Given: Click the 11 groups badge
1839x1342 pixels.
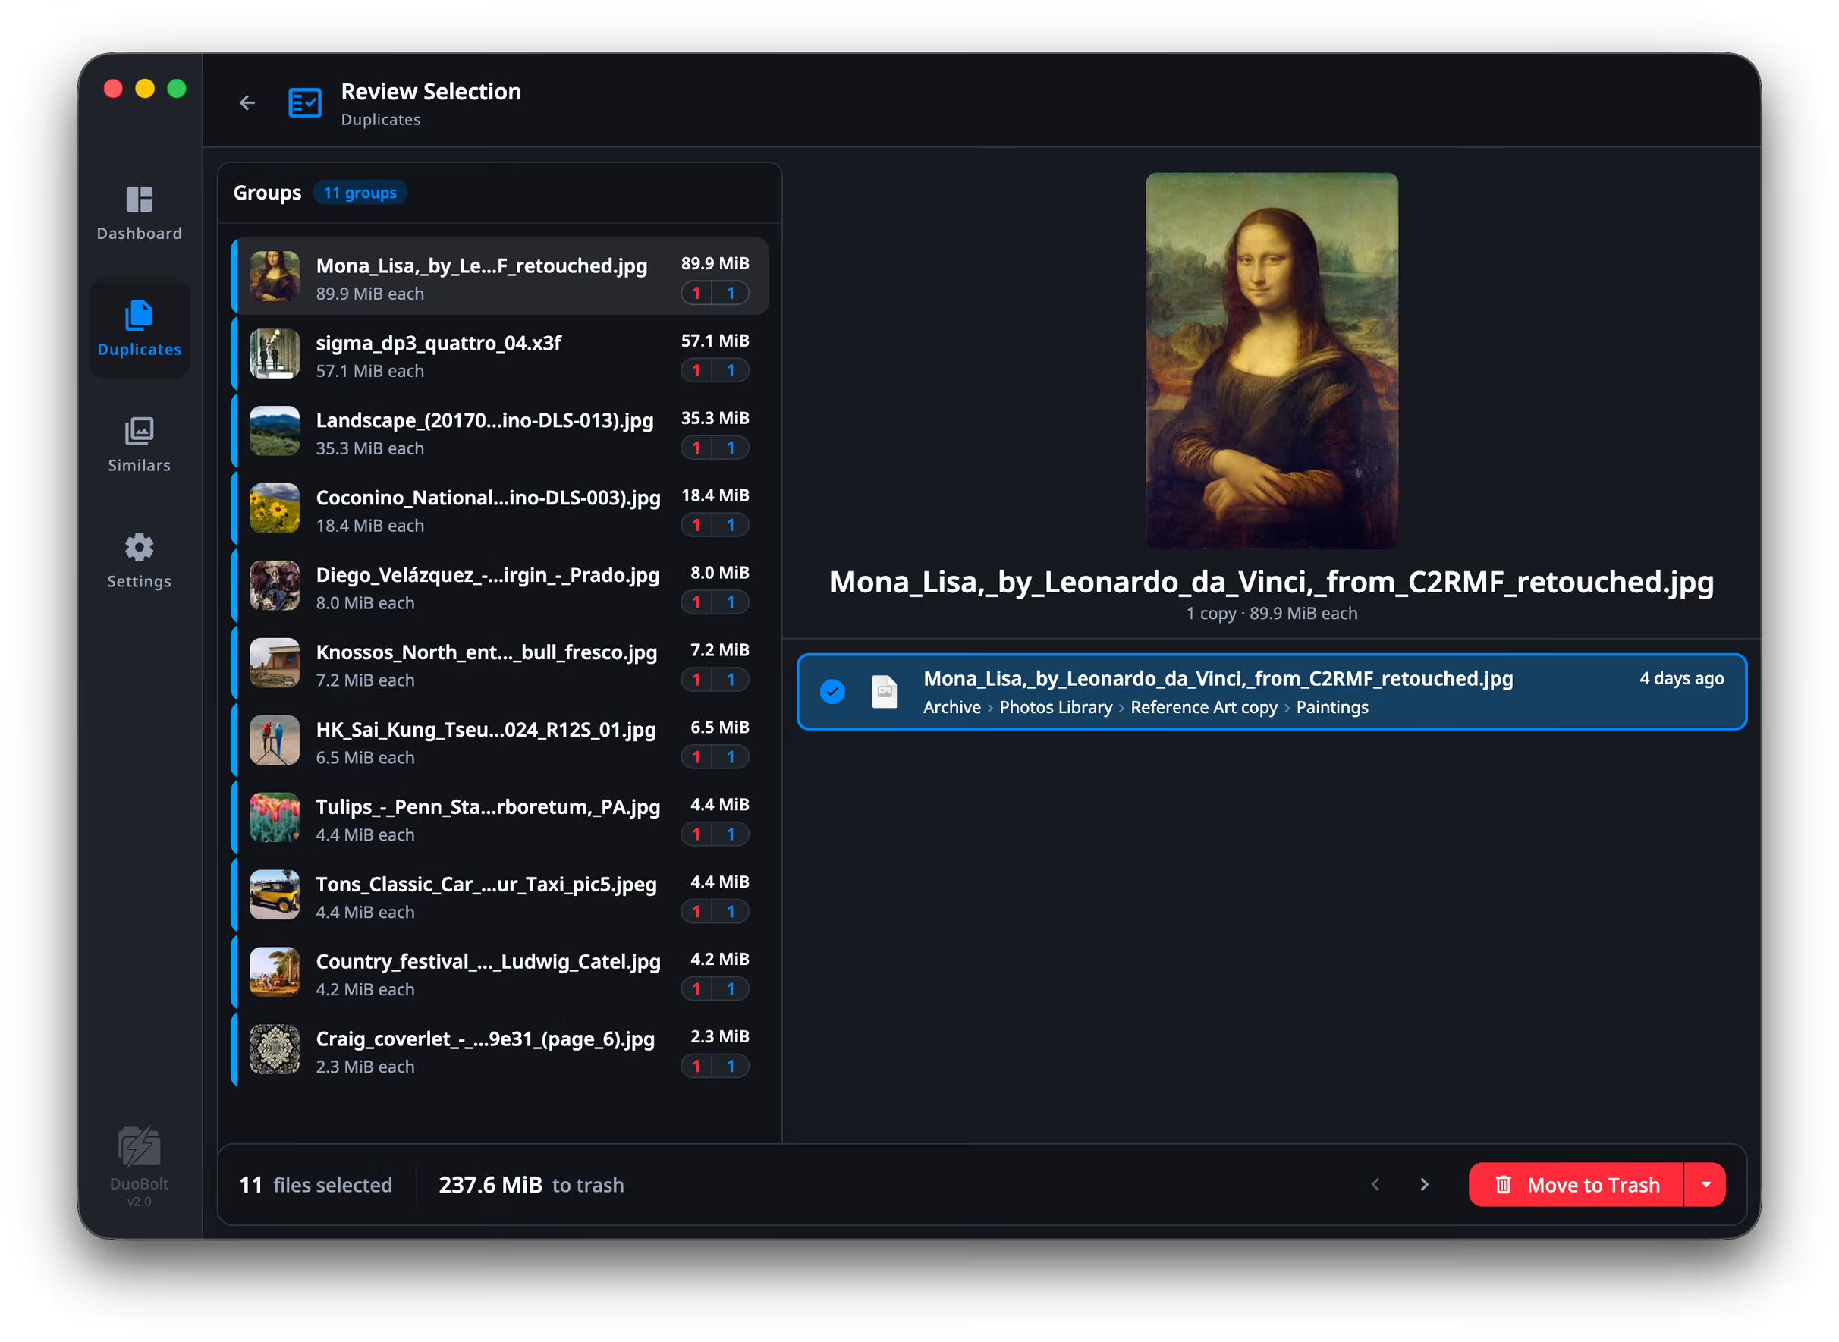Looking at the screenshot, I should click(x=360, y=193).
